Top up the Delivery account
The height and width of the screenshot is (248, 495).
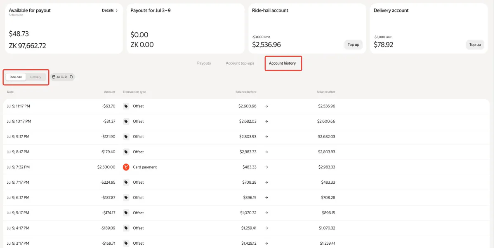click(x=475, y=44)
